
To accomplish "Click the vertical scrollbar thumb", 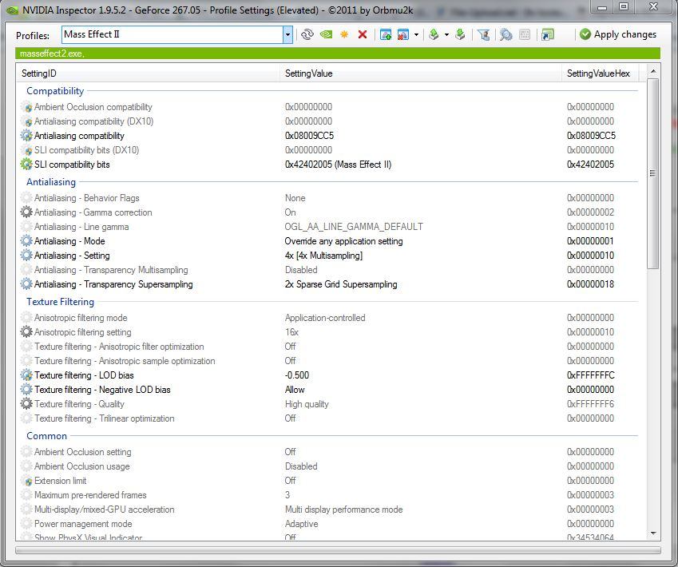I will click(x=653, y=173).
